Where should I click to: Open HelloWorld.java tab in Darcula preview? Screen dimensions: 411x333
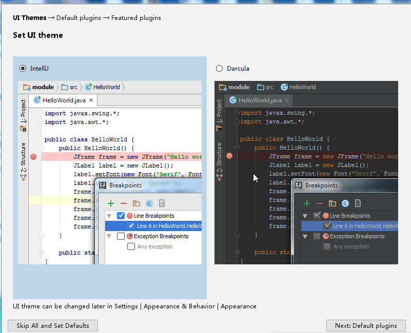coord(259,100)
